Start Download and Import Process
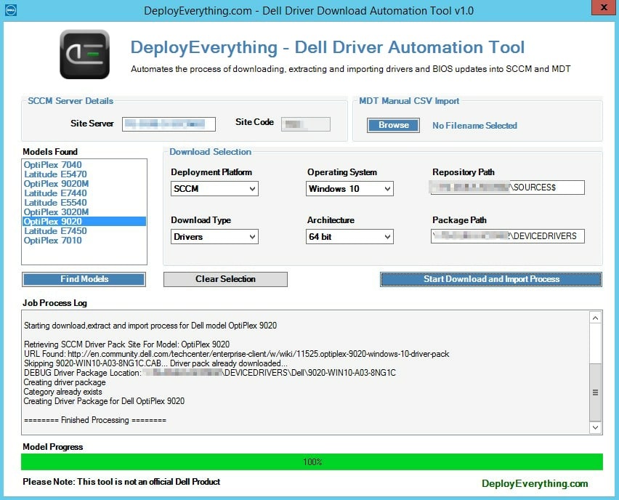The height and width of the screenshot is (500, 619). (x=491, y=279)
